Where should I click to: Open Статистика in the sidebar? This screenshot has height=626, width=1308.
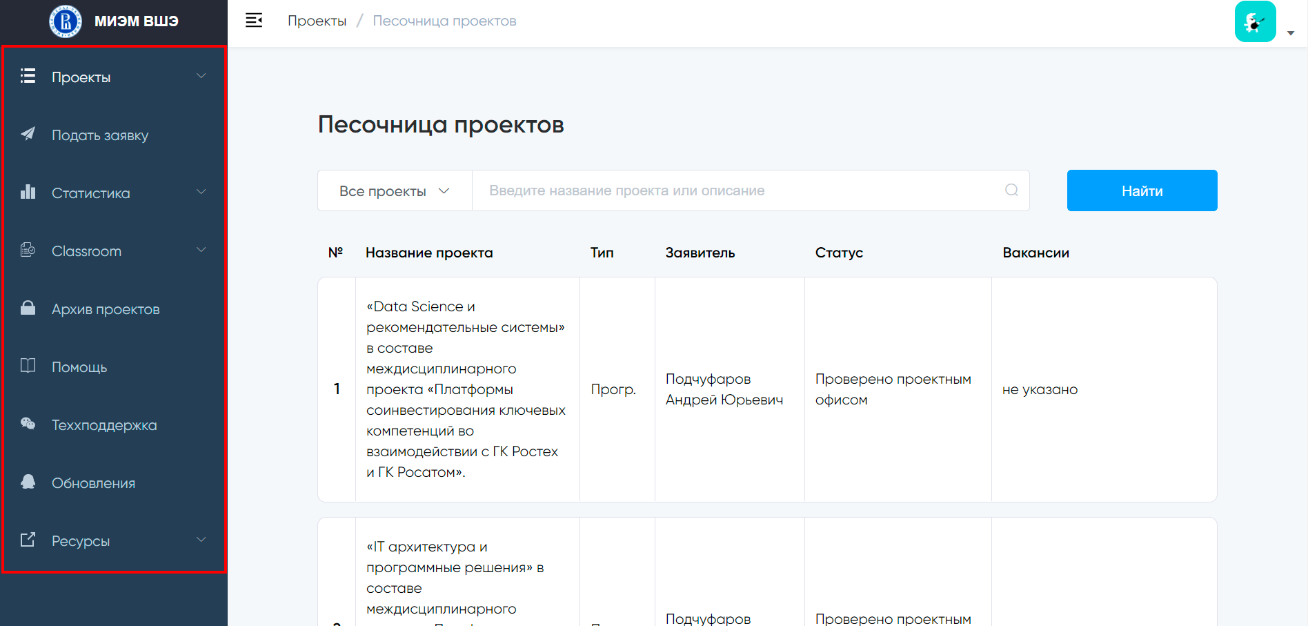(114, 193)
